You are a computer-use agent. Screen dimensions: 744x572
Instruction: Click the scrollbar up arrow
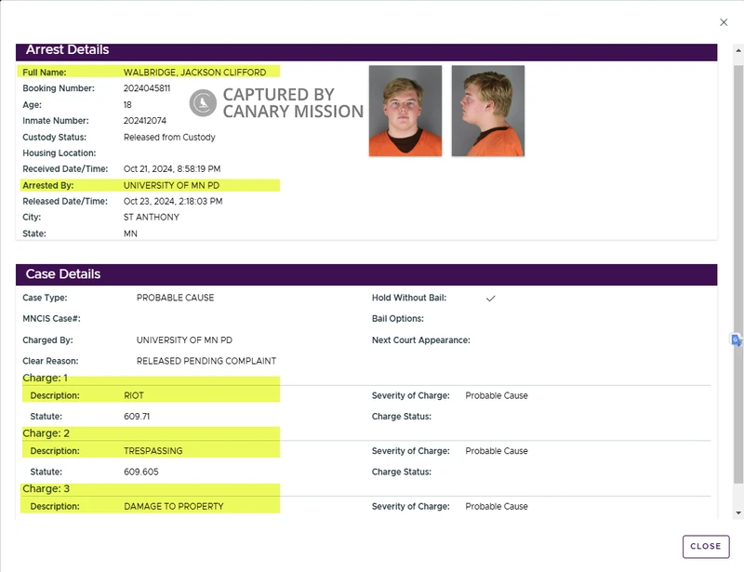point(737,50)
